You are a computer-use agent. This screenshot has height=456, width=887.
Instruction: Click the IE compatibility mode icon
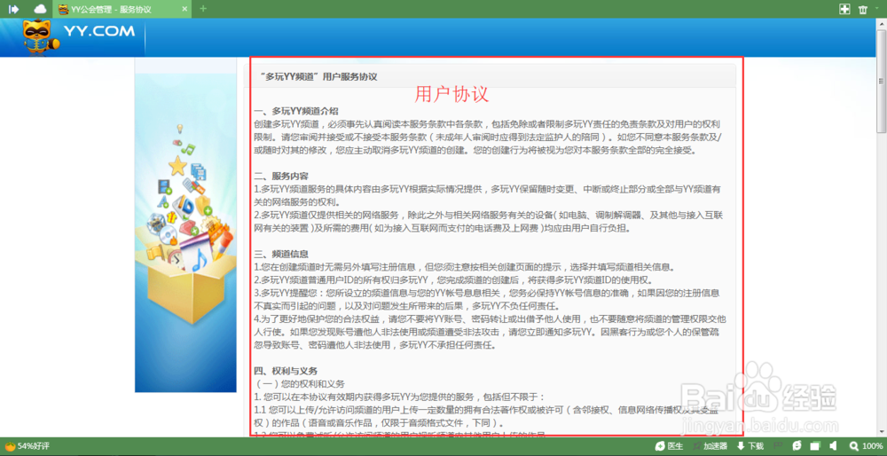(797, 446)
